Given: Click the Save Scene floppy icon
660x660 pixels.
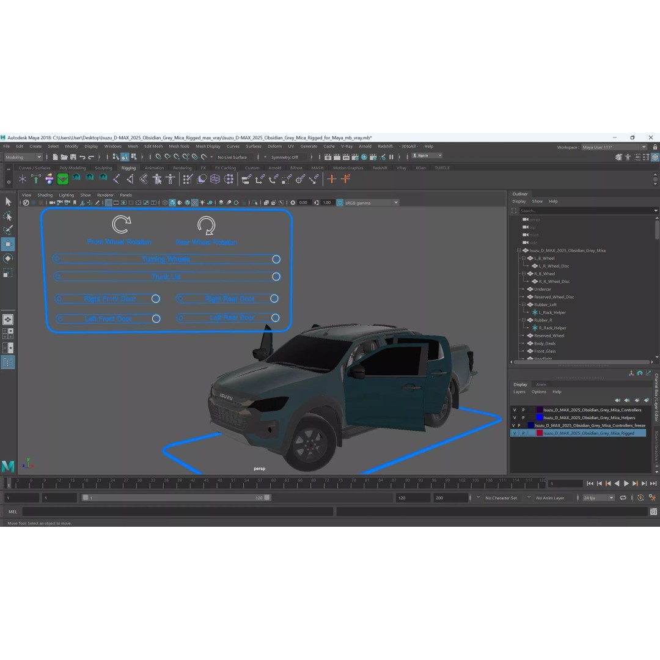Looking at the screenshot, I should click(x=73, y=157).
